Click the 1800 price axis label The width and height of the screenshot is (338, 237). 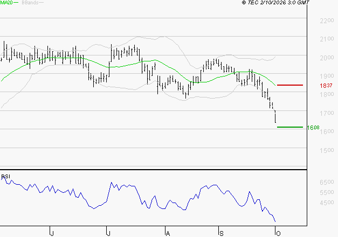327,94
